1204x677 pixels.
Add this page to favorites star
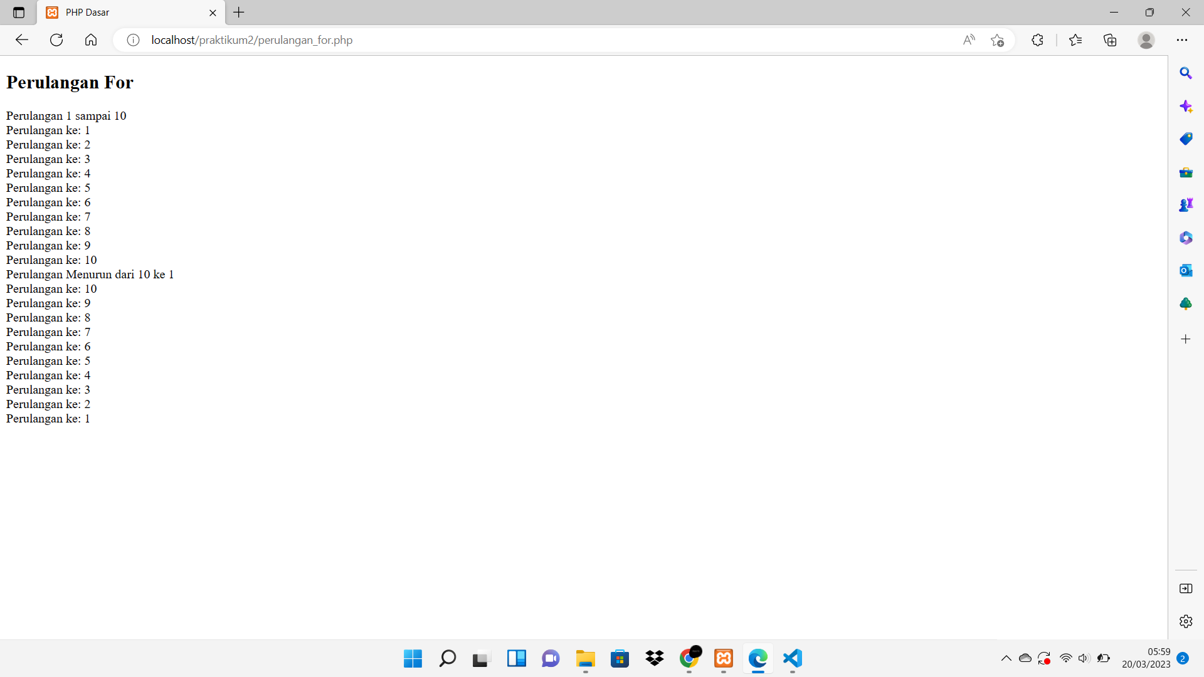click(x=997, y=40)
